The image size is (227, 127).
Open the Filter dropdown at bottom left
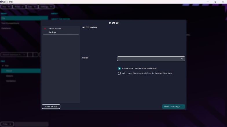tap(7, 124)
